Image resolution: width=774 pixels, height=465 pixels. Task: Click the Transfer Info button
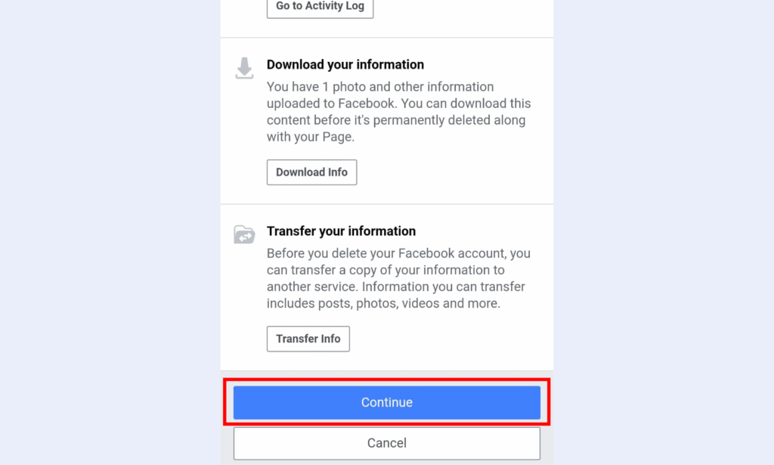tap(308, 339)
